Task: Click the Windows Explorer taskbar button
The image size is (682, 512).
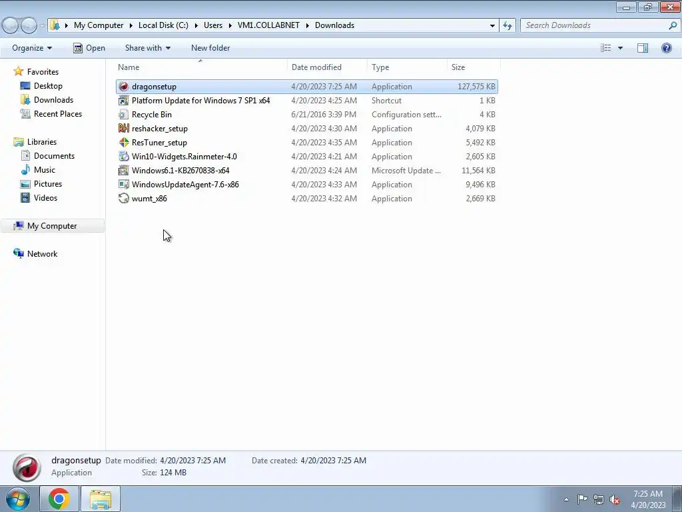Action: [x=101, y=499]
